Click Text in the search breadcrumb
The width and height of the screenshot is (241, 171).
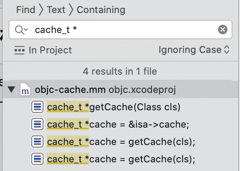[x=56, y=10]
